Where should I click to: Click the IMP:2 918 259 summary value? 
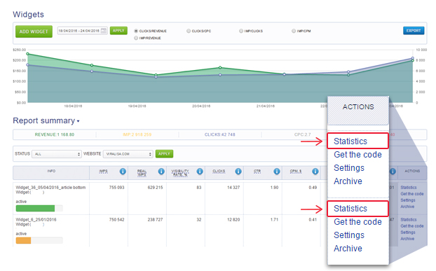[x=137, y=134]
